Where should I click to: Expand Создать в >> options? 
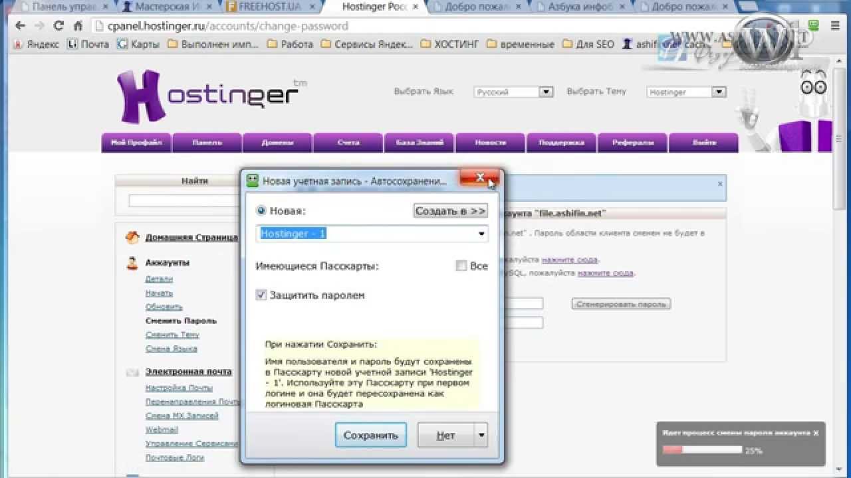[451, 211]
